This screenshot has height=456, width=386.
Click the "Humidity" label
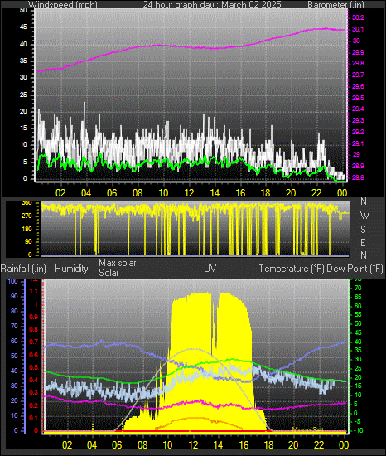coord(71,269)
